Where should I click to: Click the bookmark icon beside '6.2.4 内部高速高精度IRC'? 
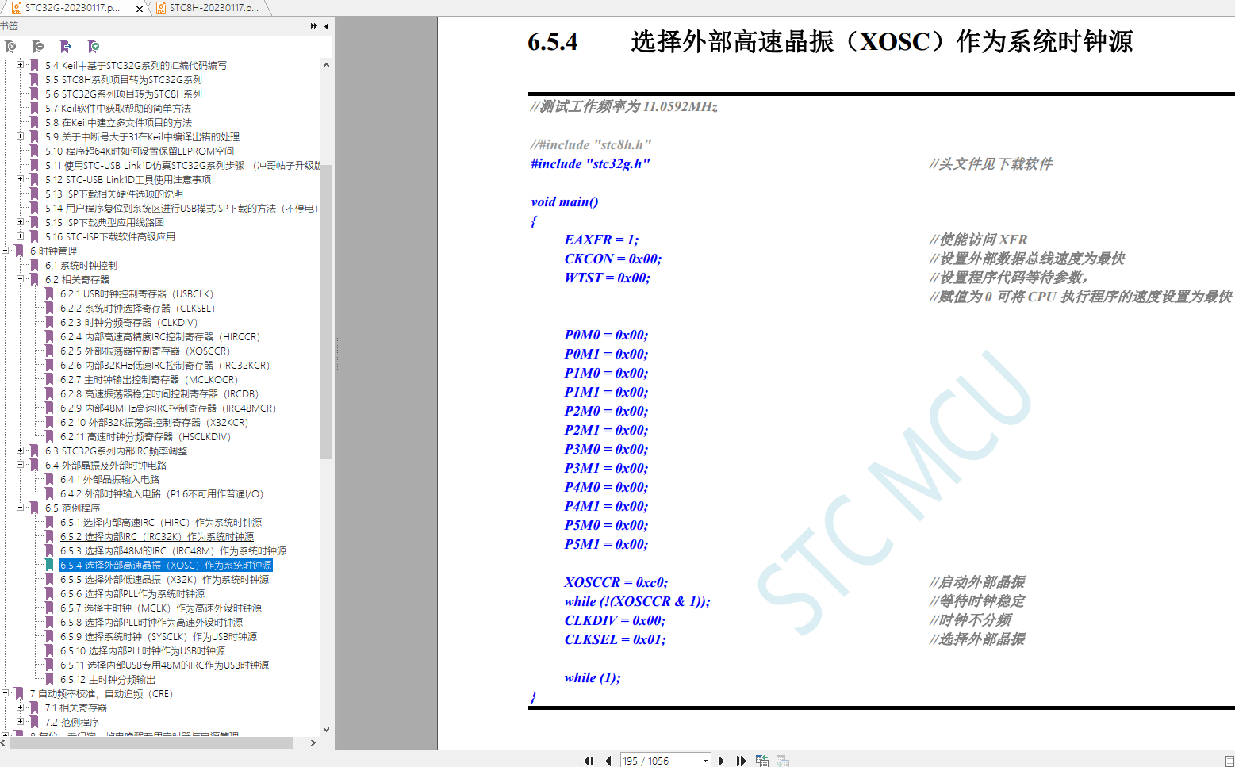pos(49,337)
